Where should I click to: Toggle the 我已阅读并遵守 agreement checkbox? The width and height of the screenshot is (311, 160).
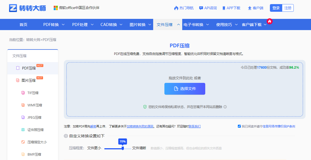click(239, 126)
